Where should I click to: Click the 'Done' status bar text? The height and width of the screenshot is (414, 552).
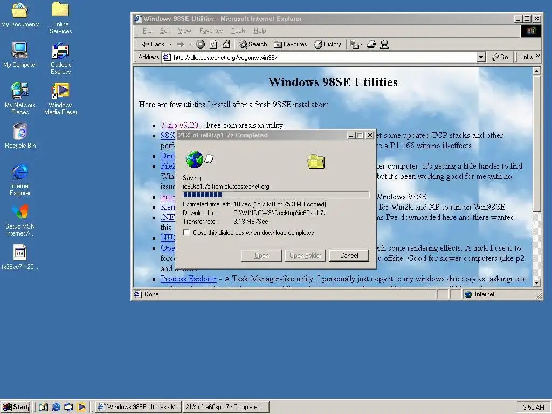tap(151, 294)
